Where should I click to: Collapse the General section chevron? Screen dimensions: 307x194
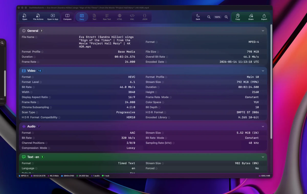263,31
